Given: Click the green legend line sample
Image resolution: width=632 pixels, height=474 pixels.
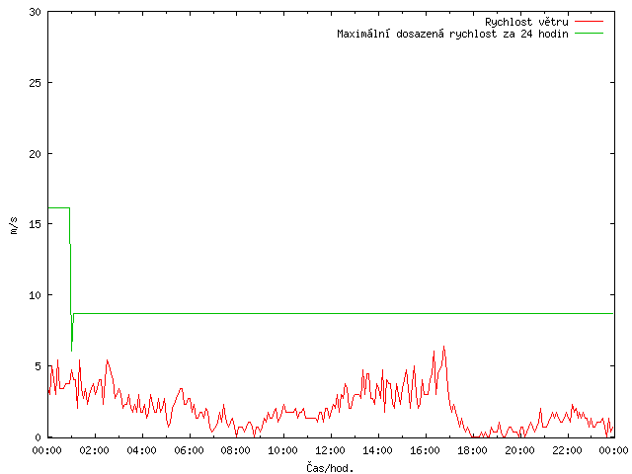Looking at the screenshot, I should pos(589,34).
